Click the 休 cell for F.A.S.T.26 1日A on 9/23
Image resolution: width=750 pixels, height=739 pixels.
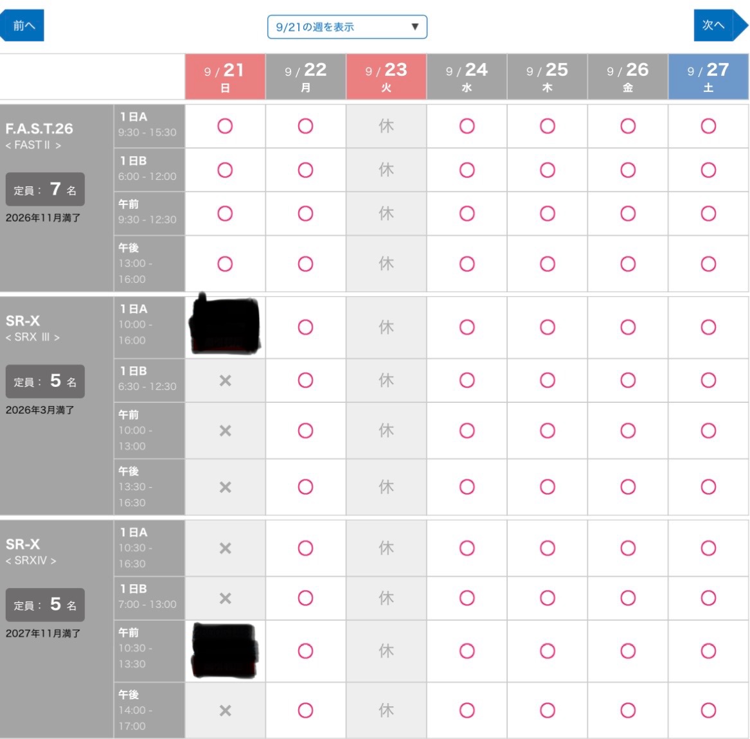point(386,126)
